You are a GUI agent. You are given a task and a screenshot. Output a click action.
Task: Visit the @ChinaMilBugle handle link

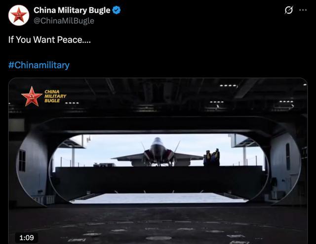(64, 21)
